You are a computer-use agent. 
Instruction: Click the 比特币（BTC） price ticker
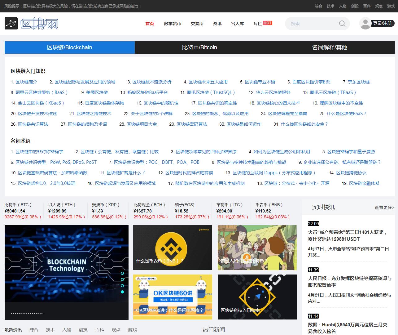click(x=23, y=211)
